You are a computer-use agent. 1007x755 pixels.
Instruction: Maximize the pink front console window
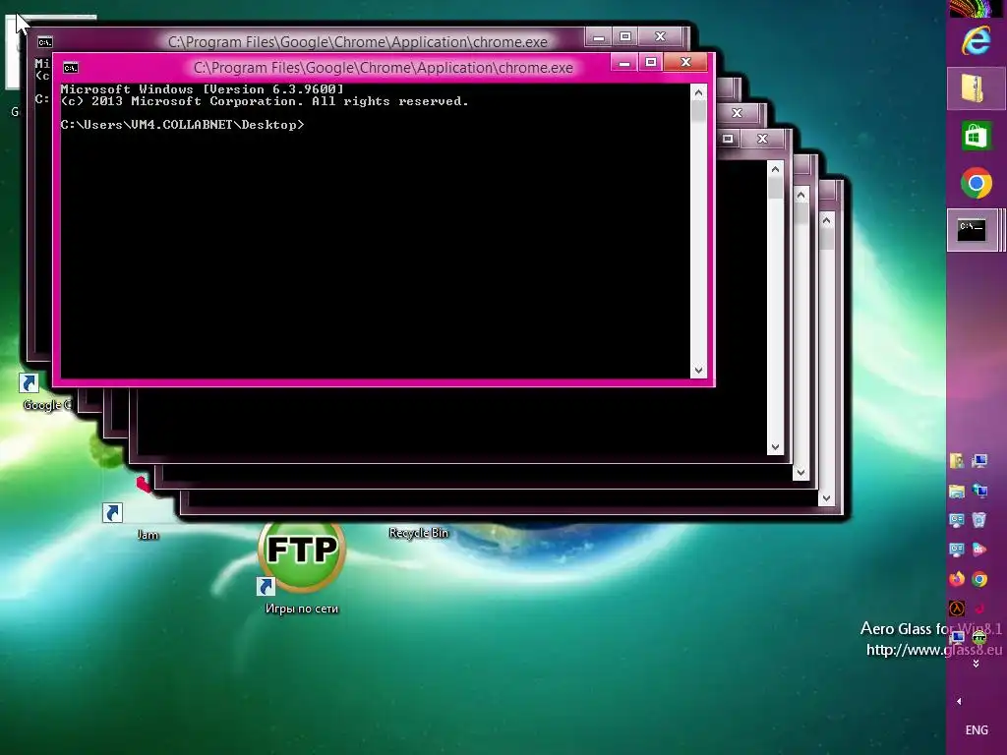point(651,62)
